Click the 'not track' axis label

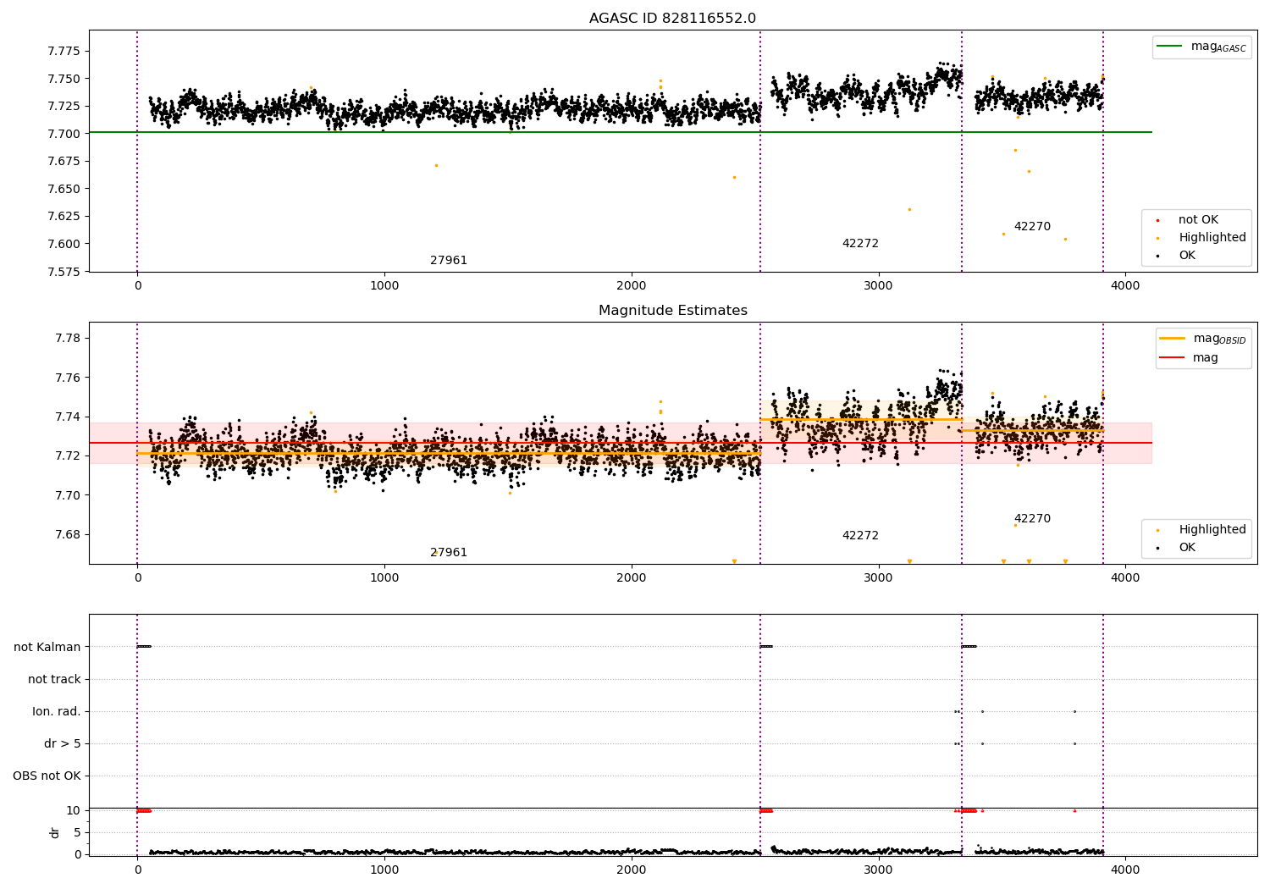tap(54, 679)
